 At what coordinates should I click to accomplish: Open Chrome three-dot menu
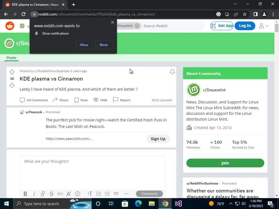pyautogui.click(x=273, y=14)
